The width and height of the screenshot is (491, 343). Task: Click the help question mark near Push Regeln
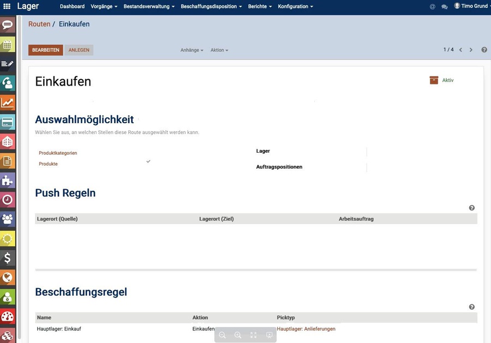[471, 207]
